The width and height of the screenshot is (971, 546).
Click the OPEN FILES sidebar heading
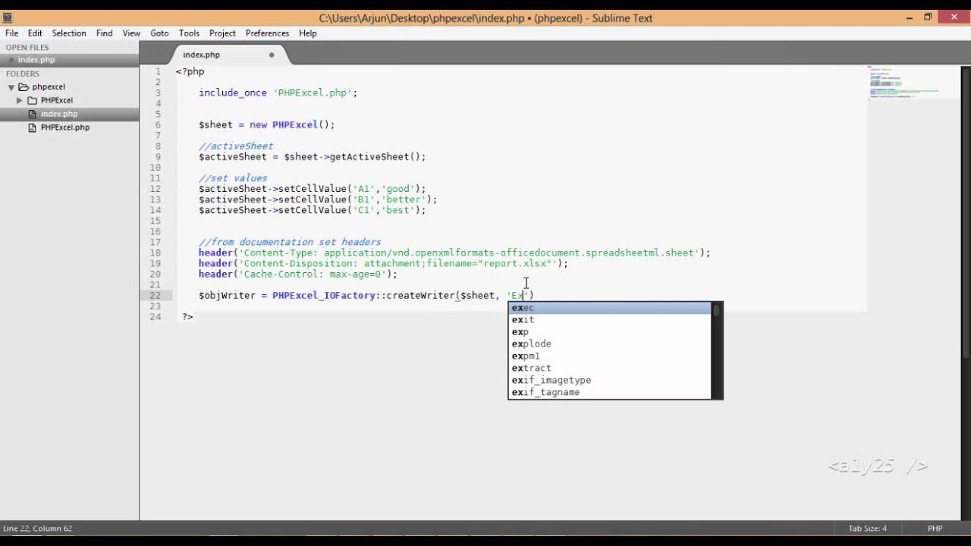click(x=27, y=47)
